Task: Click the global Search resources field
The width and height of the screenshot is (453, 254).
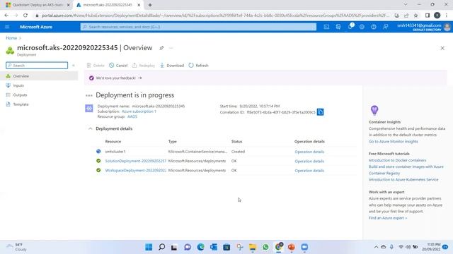Action: 198,27
